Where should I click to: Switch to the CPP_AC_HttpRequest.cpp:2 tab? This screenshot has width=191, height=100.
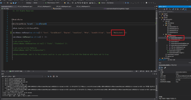64,6
